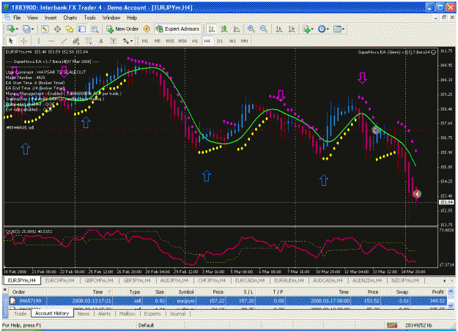458x331 pixels.
Task: Switch to the D1 timeframe
Action: pyautogui.click(x=220, y=41)
